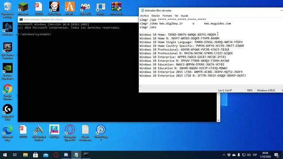Viewport: 283px width, 159px height.
Task: Open the Minecraft desktop shortcut
Action: (x=23, y=8)
